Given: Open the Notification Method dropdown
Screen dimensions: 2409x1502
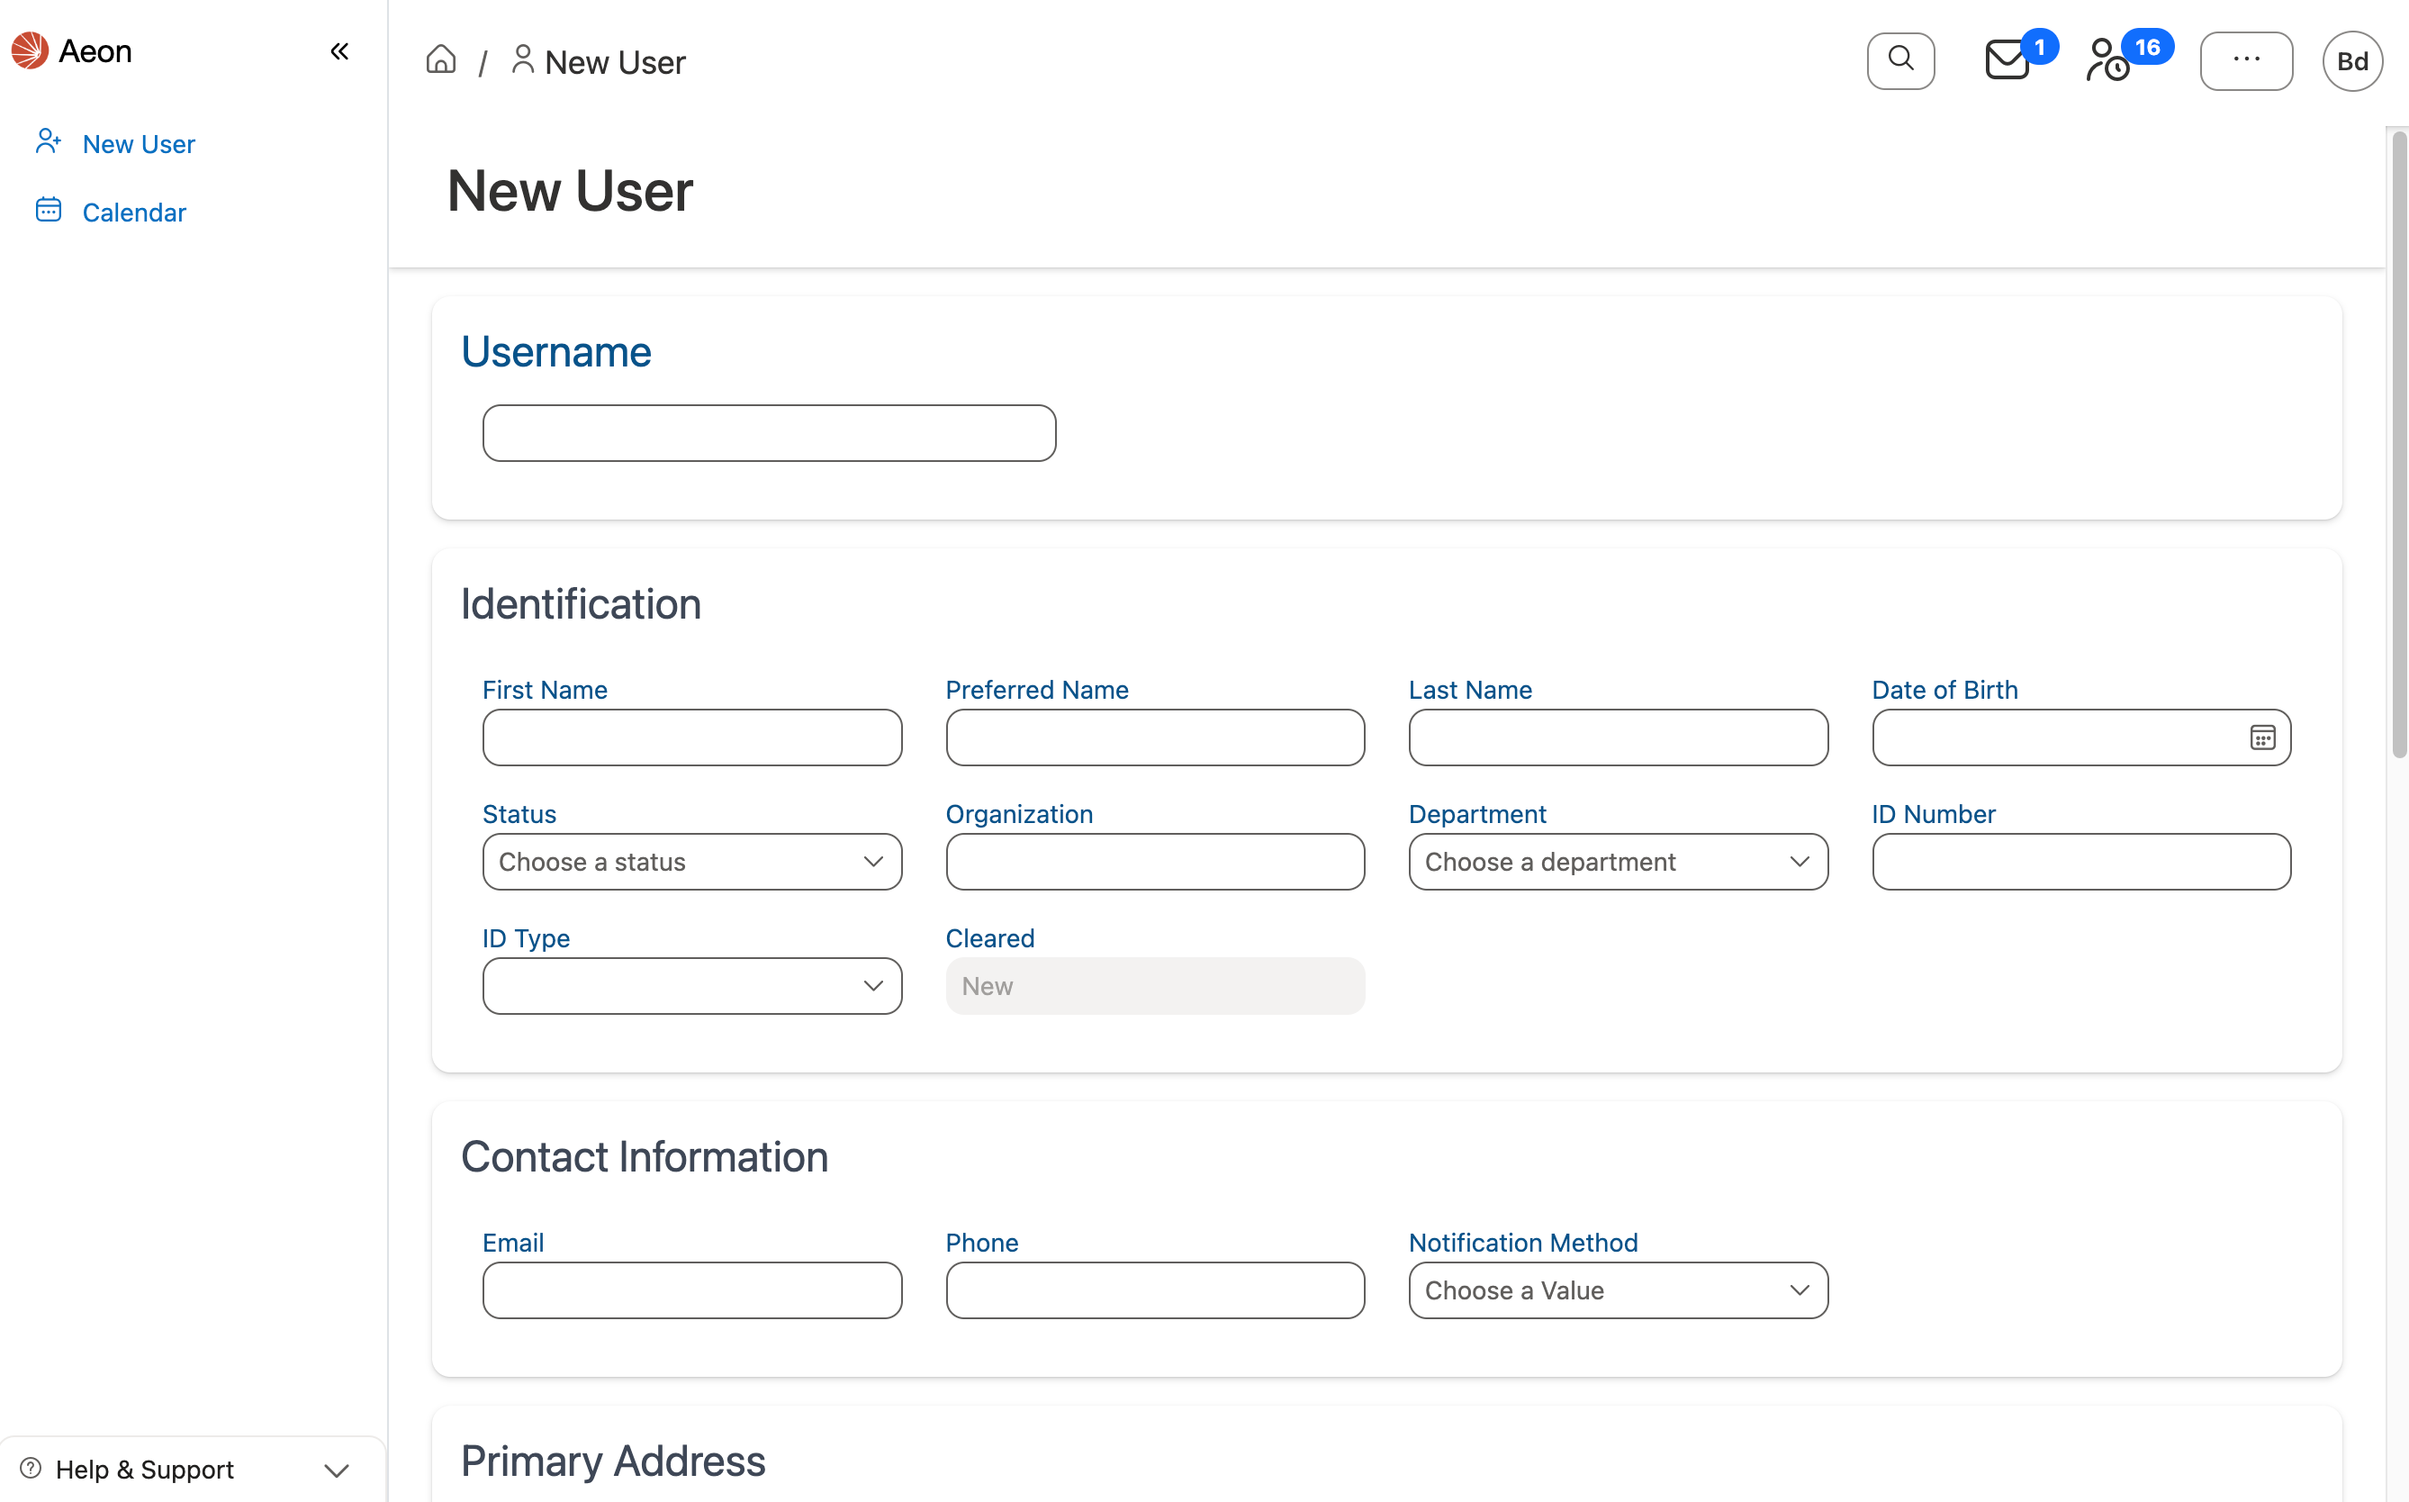Looking at the screenshot, I should (1618, 1289).
